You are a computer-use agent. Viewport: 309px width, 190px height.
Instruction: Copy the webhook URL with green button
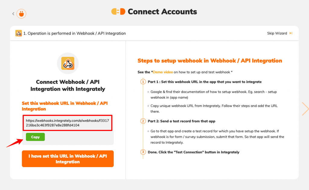click(35, 137)
